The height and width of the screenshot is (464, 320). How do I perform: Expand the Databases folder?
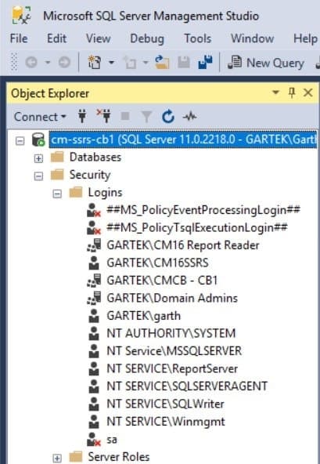pos(38,158)
